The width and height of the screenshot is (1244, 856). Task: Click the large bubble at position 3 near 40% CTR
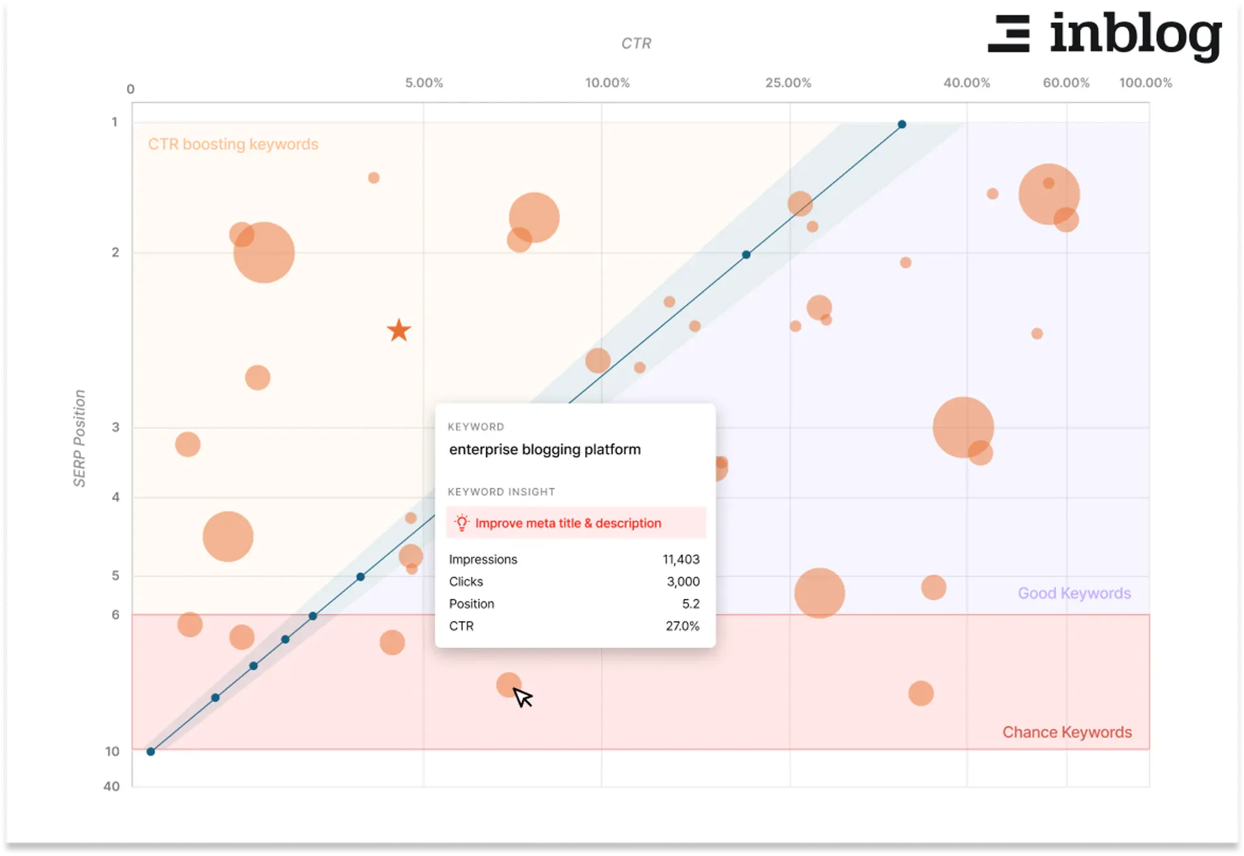[963, 427]
